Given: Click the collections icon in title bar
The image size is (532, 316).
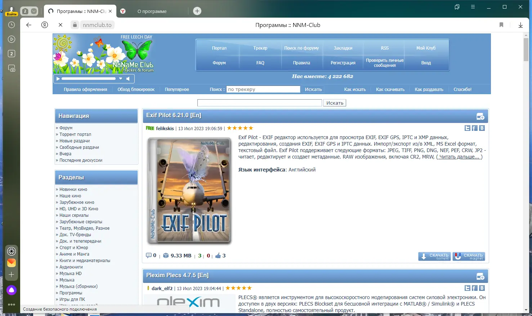Looking at the screenshot, I should [457, 7].
